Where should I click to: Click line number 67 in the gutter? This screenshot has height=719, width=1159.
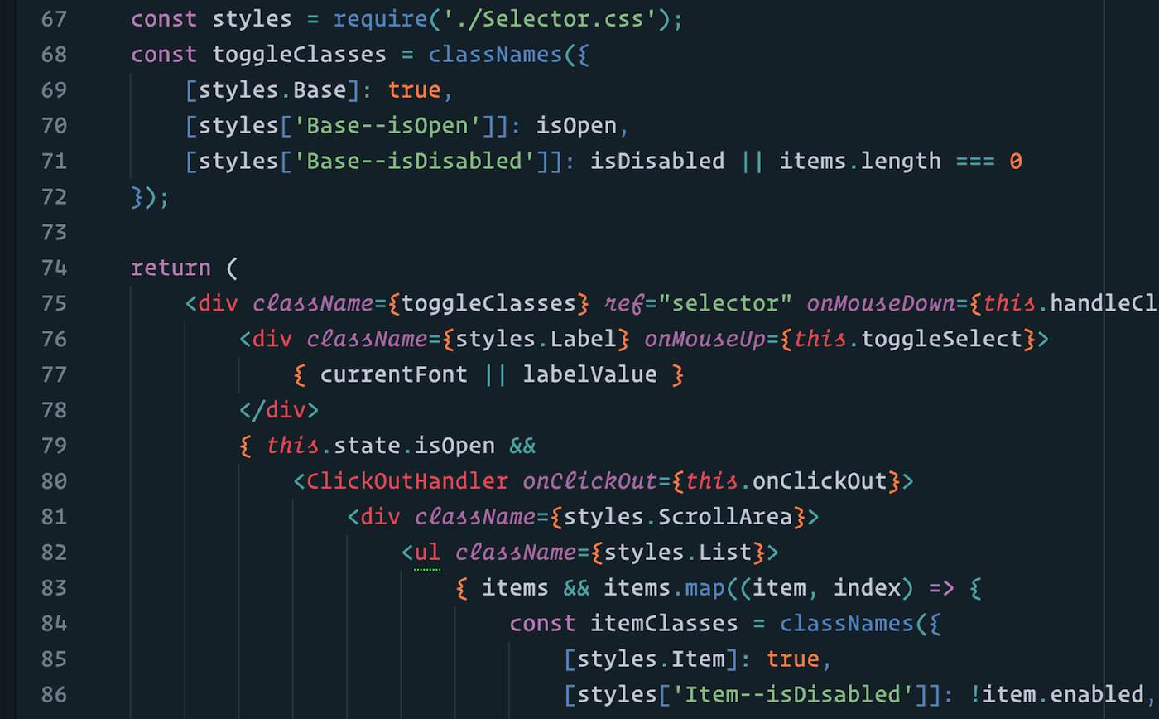[x=53, y=19]
